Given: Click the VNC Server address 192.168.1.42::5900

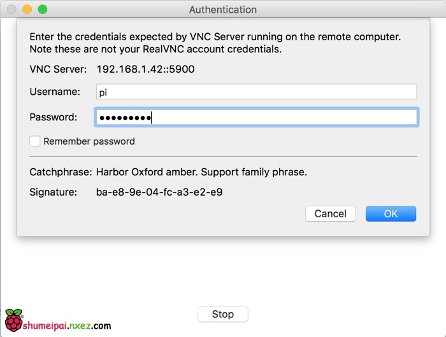Looking at the screenshot, I should tap(145, 69).
